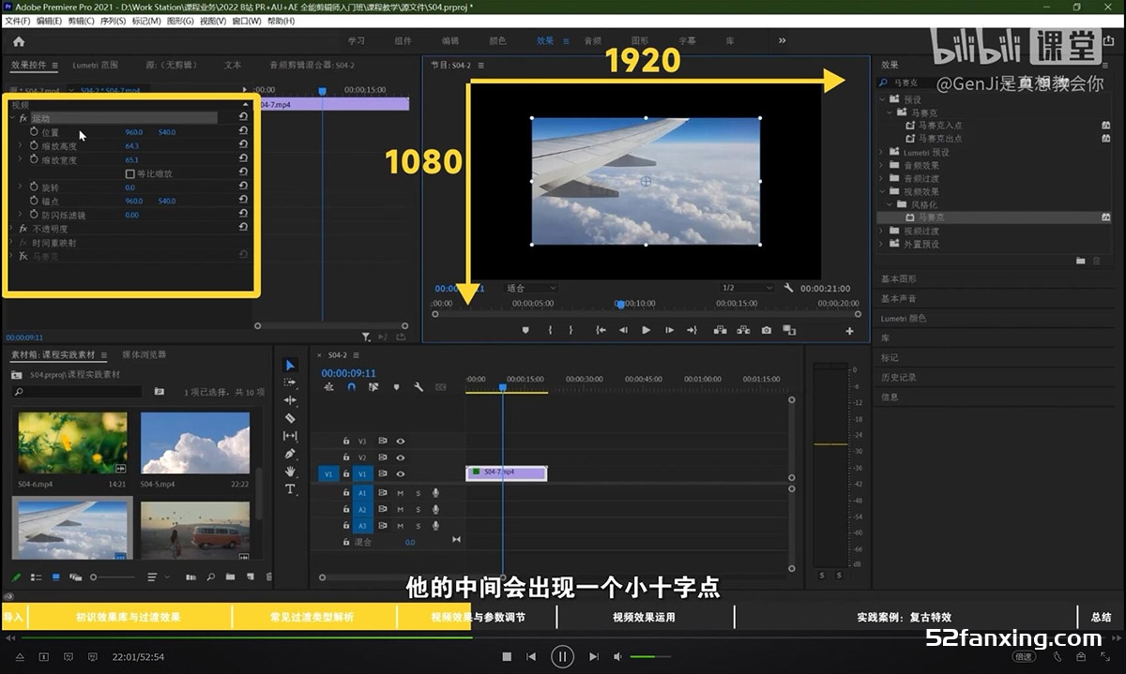
Task: Switch to the 颜色 workspace tab
Action: coord(497,41)
